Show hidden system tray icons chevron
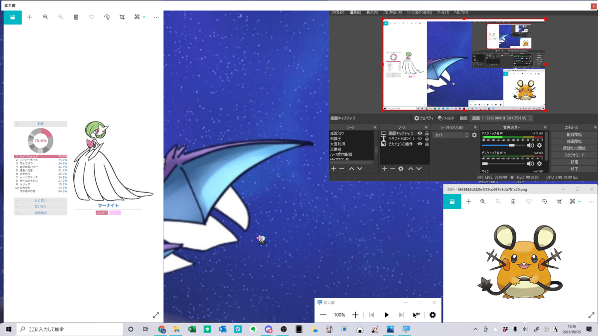 [475, 329]
